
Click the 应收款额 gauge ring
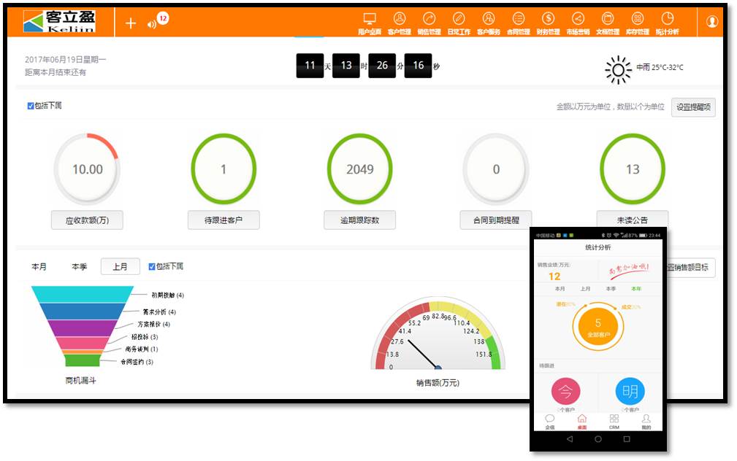tap(86, 168)
